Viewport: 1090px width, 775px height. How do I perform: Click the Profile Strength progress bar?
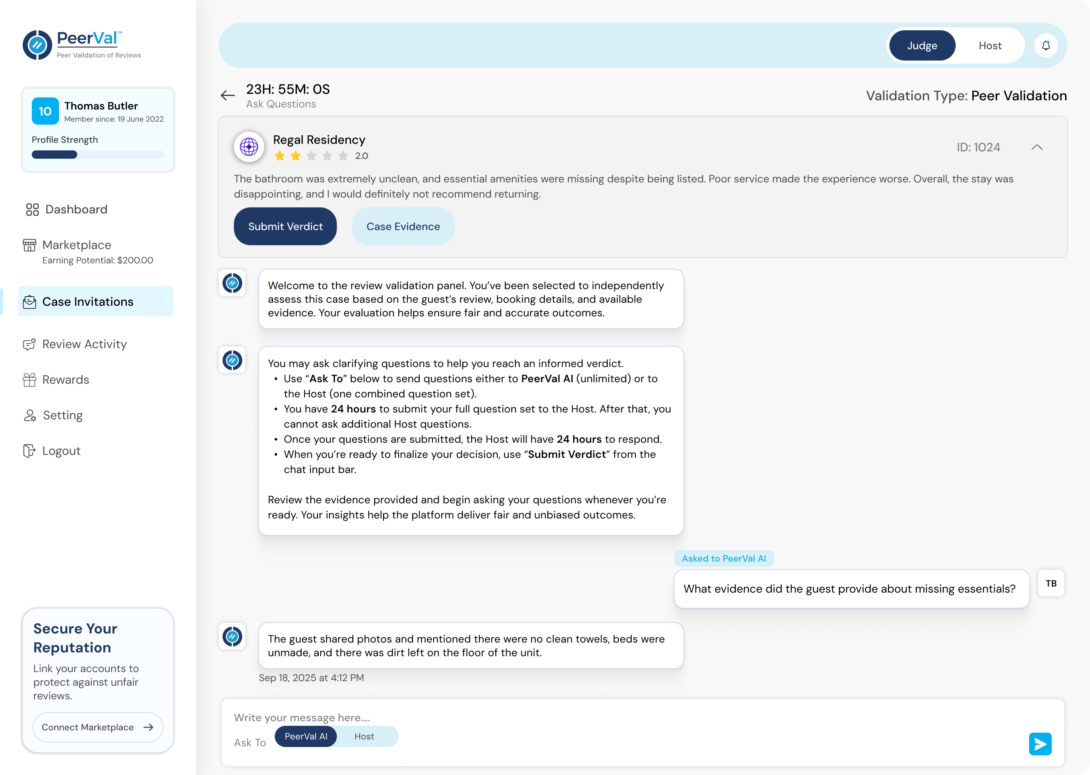point(98,155)
